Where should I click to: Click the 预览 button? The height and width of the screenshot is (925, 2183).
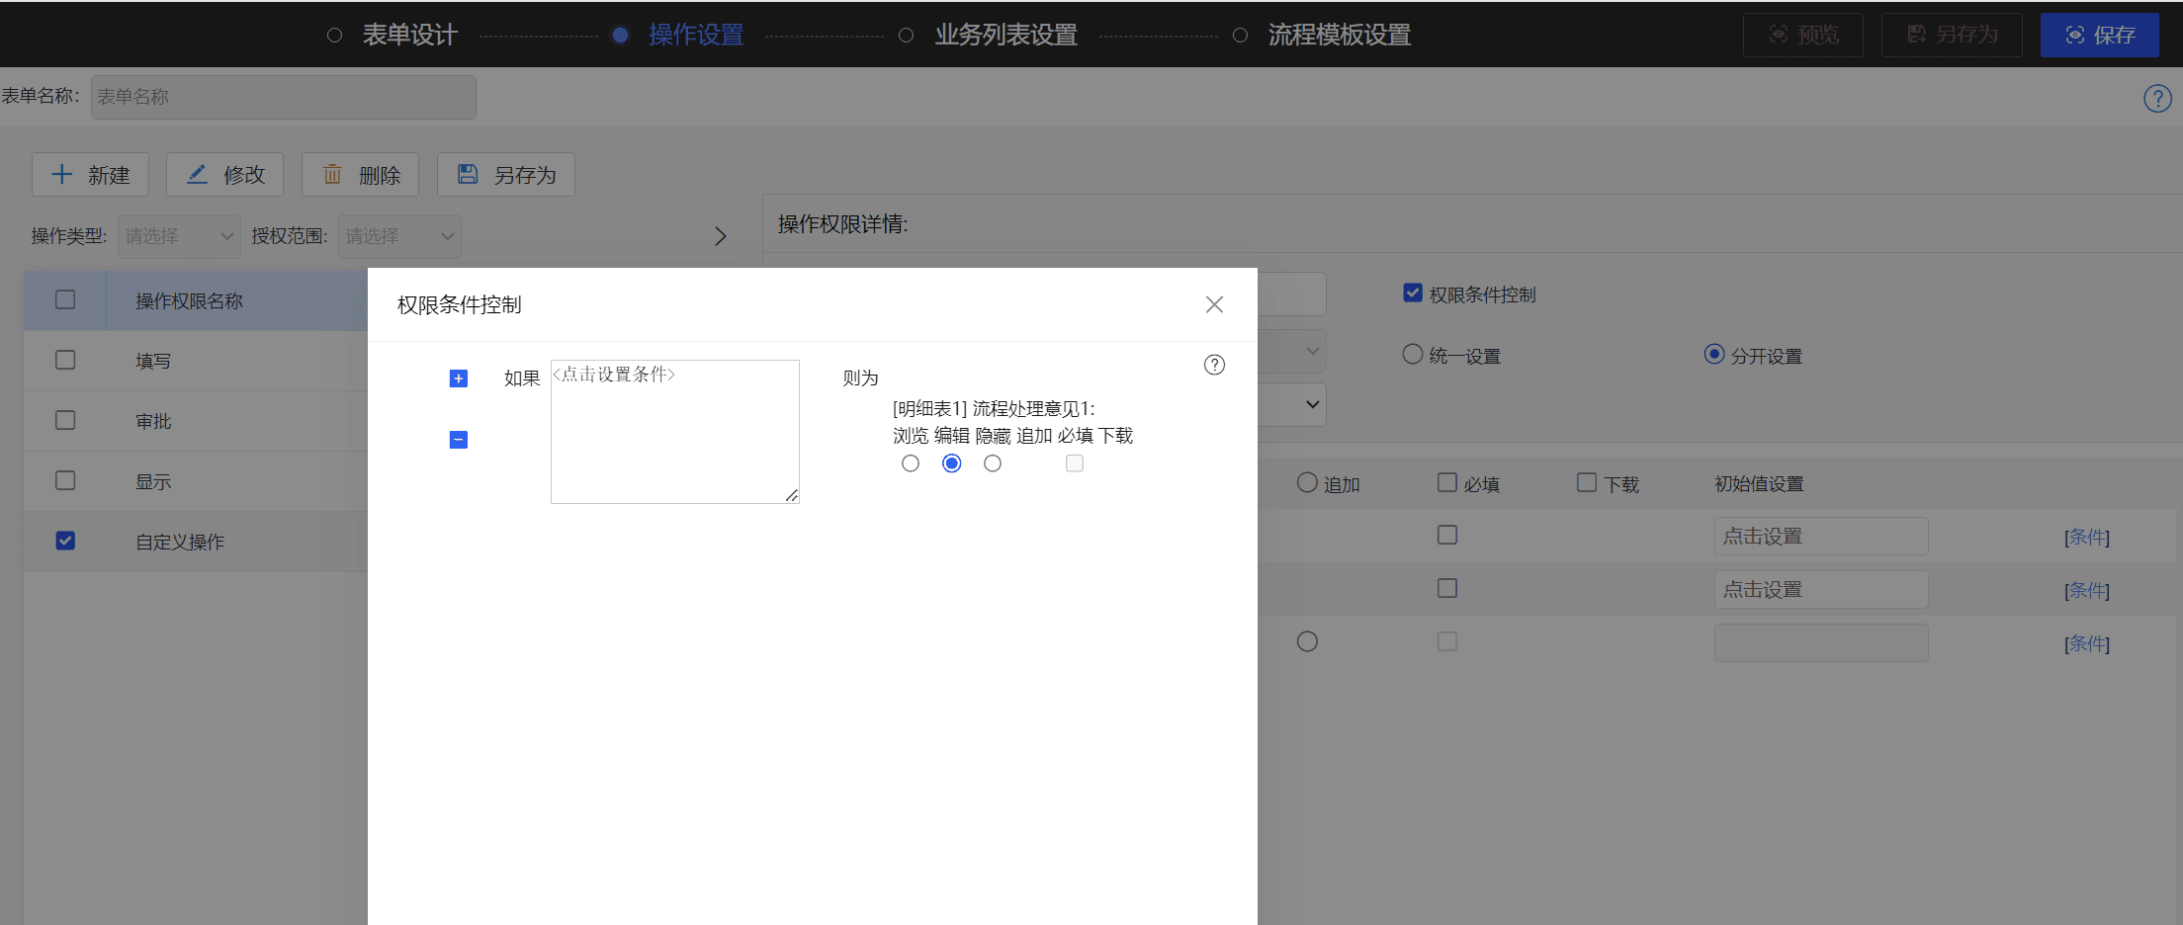click(1803, 35)
